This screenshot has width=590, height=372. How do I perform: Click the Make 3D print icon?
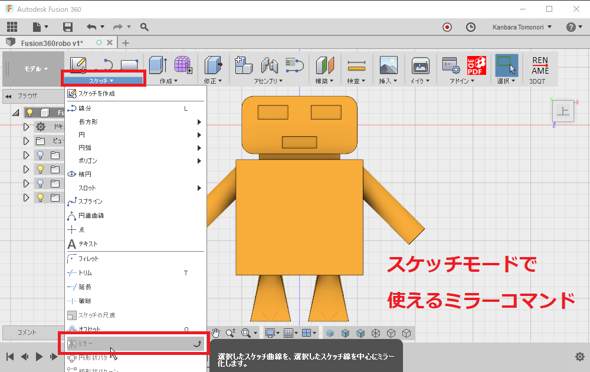[420, 65]
